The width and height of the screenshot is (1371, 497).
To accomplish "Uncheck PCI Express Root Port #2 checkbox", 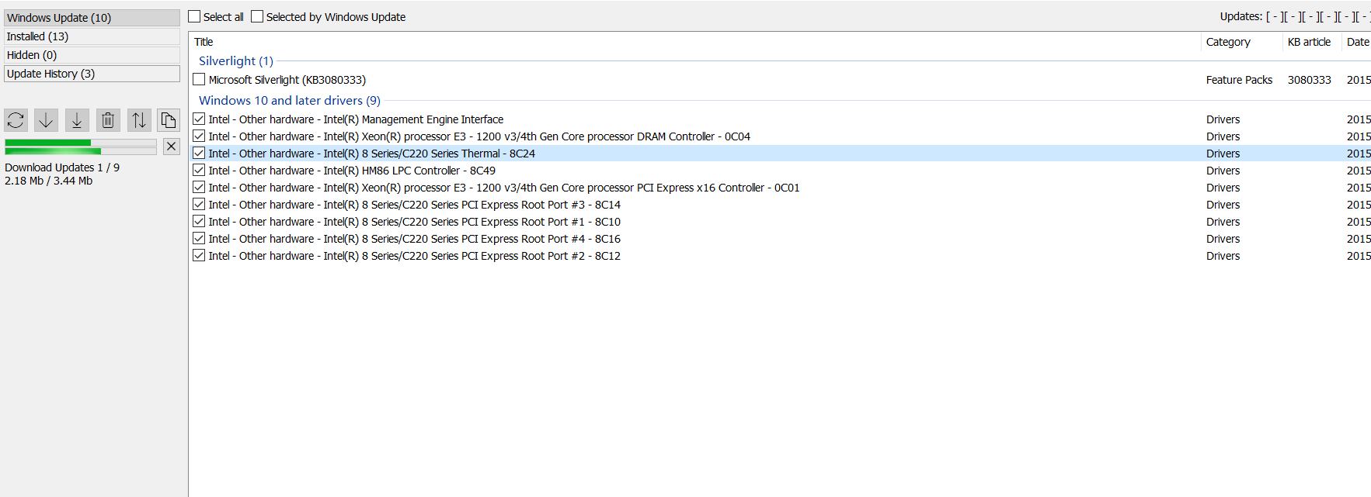I will pyautogui.click(x=199, y=255).
